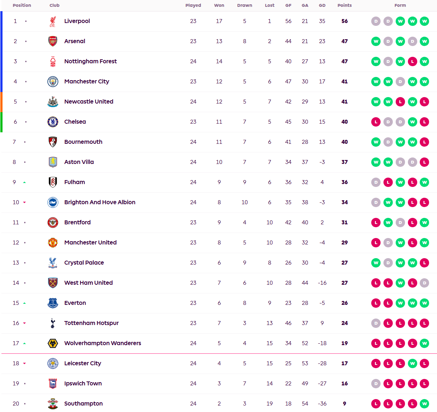Viewport: 437px width, 412px height.
Task: Sort table by Points column header
Action: 344,5
